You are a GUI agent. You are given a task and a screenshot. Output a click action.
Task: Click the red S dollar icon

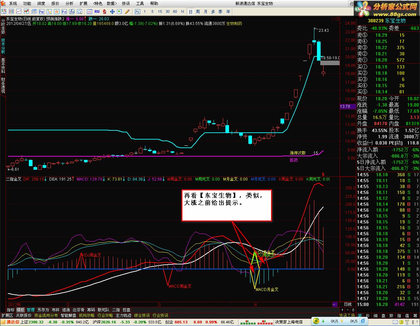pos(104,11)
